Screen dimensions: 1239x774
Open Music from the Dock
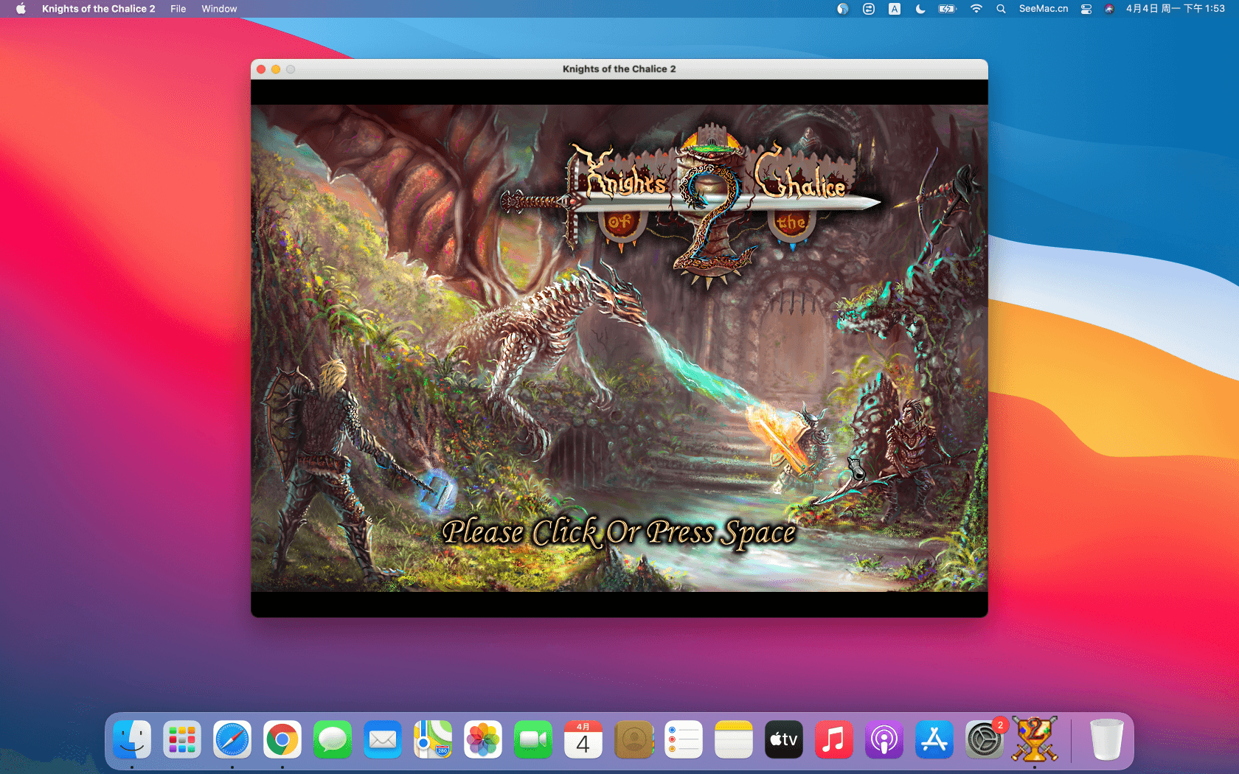coord(834,739)
